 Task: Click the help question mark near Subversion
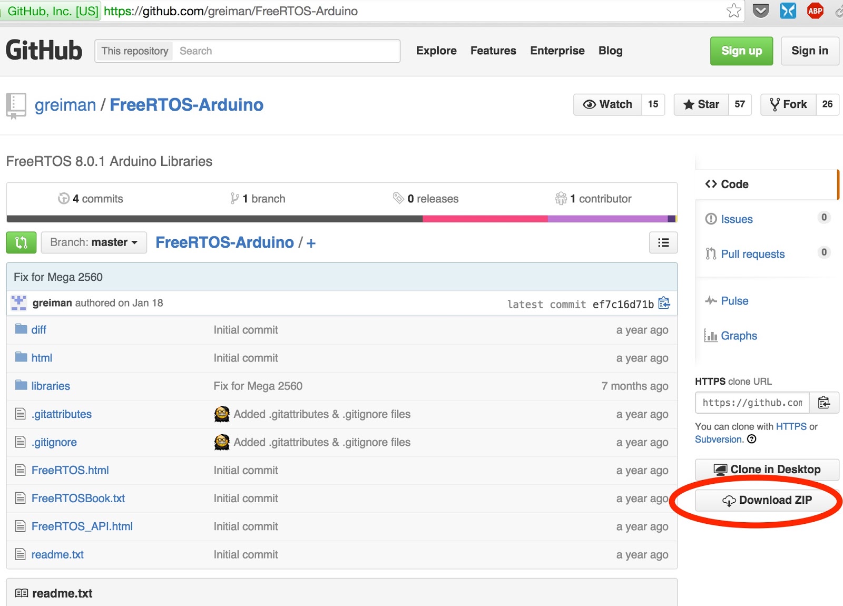pos(752,439)
